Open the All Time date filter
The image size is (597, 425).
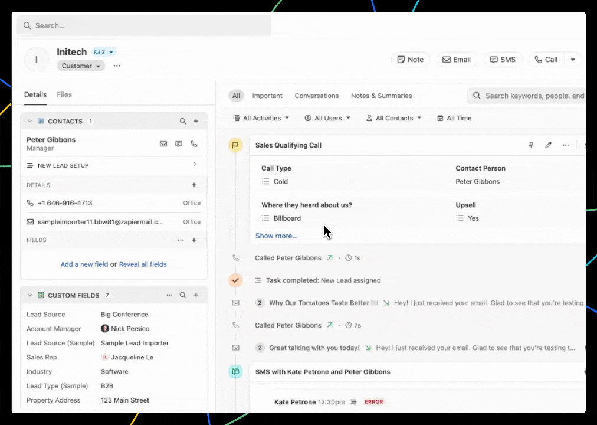pyautogui.click(x=454, y=118)
